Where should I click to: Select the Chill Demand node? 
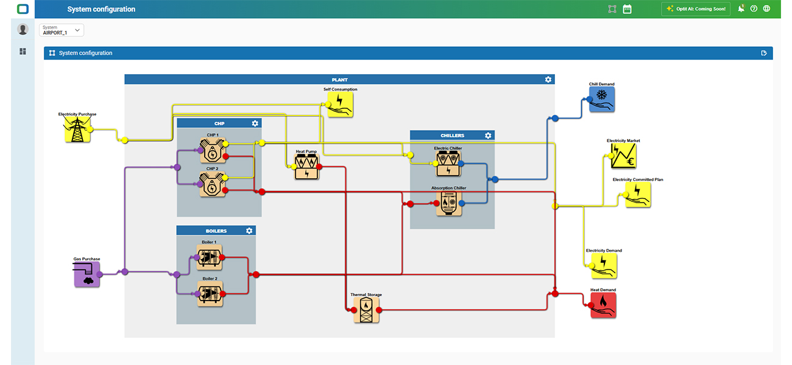602,99
